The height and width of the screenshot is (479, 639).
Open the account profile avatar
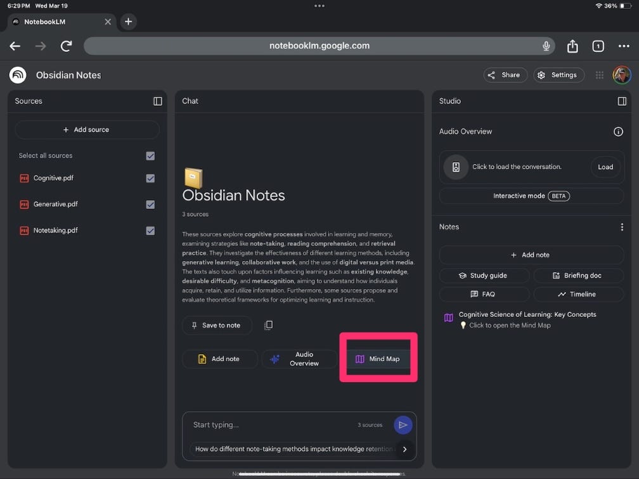pyautogui.click(x=622, y=75)
